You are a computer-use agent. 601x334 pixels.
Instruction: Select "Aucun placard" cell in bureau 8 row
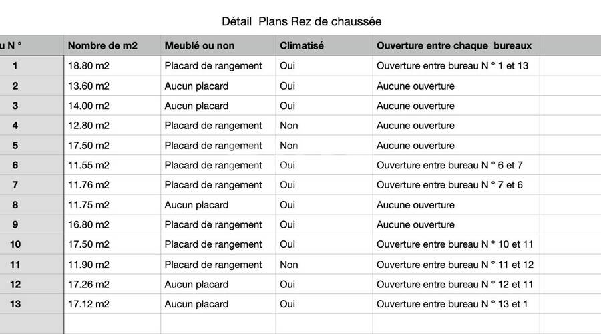(x=196, y=204)
